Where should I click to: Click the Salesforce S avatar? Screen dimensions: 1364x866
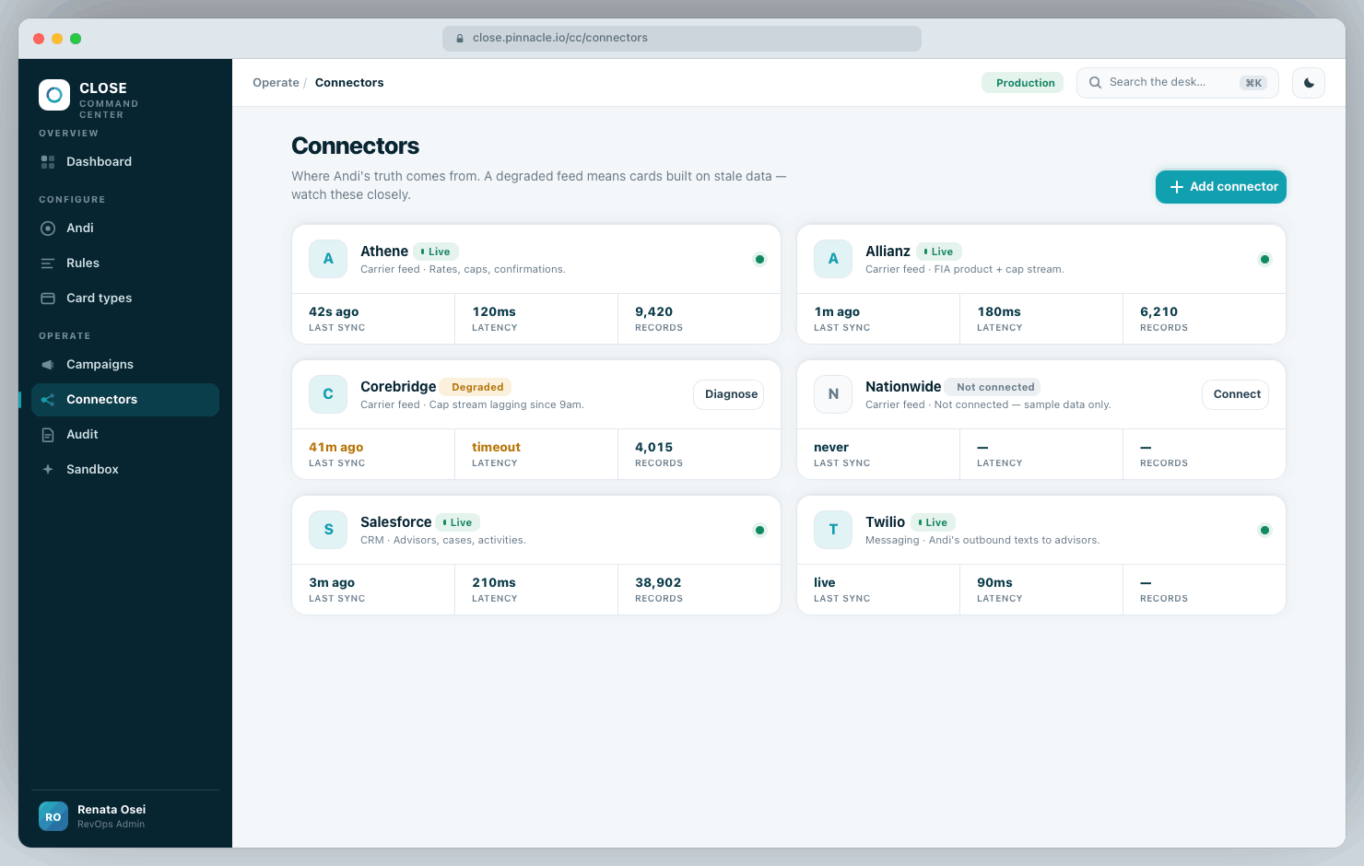click(x=328, y=530)
